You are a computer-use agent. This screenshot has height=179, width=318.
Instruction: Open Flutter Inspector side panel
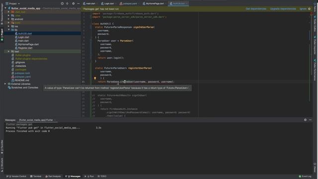315,45
